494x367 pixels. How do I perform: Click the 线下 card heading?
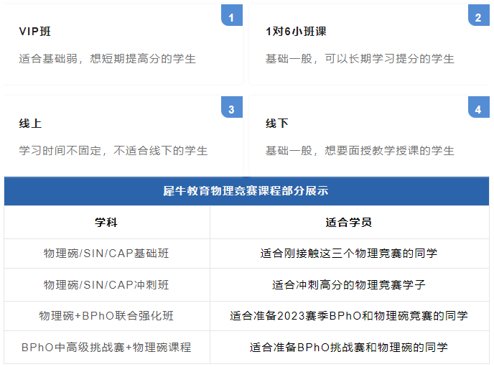277,124
